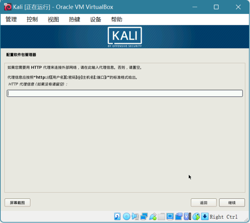
Task: Click the 继续 button
Action: coord(232,202)
